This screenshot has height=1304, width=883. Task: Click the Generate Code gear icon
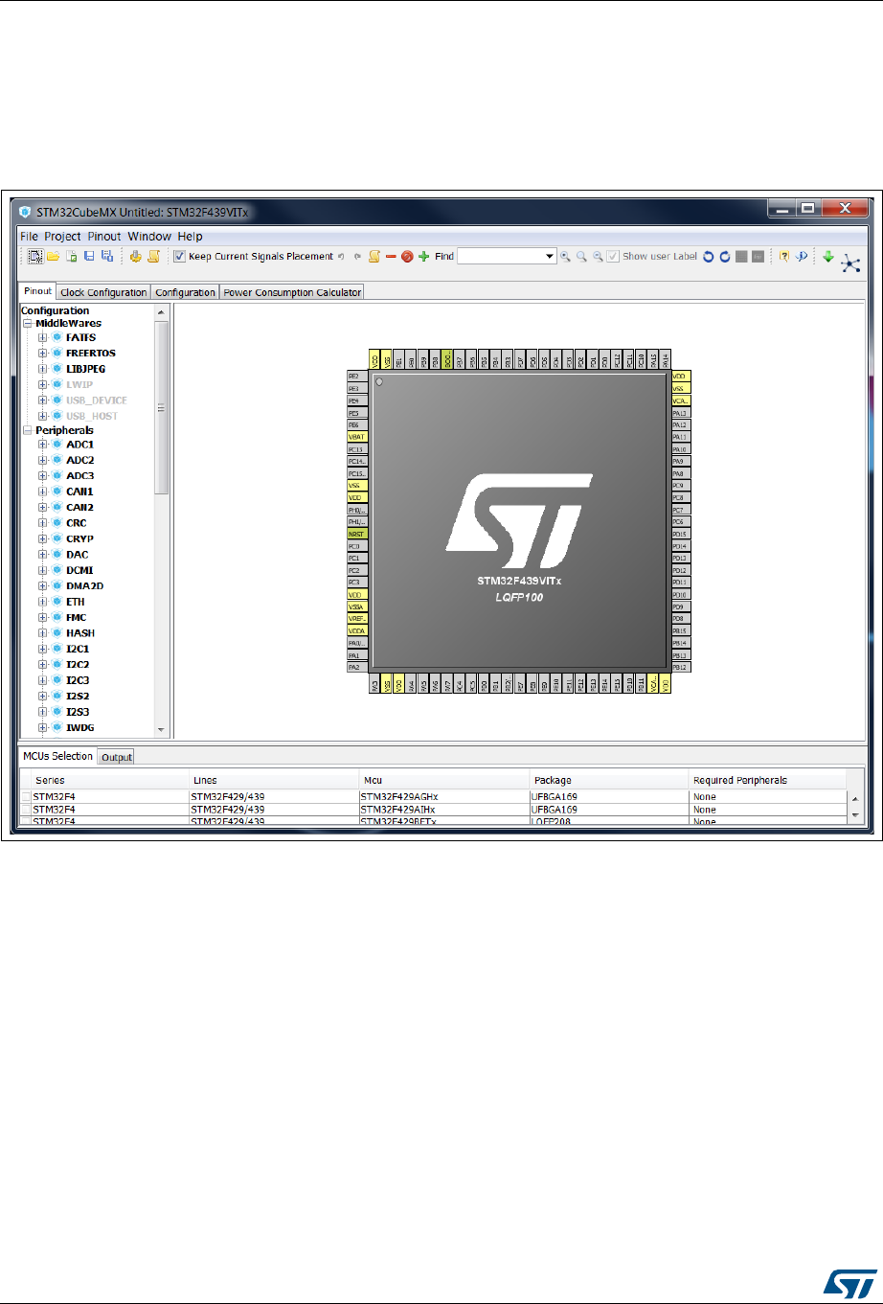136,256
